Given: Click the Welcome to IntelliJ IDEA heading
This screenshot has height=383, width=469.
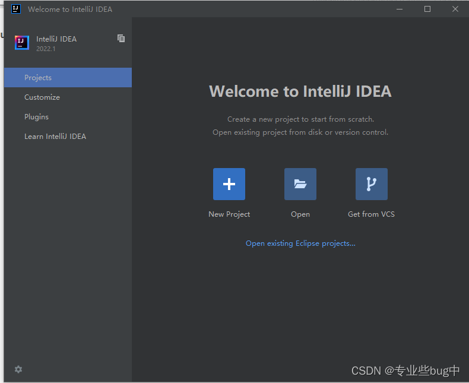Looking at the screenshot, I should 300,91.
